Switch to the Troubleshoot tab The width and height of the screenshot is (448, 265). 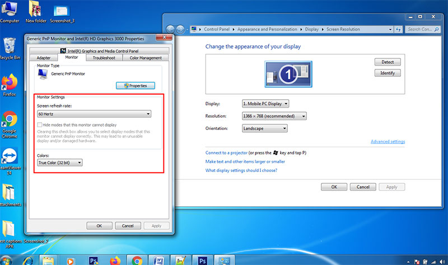(104, 58)
